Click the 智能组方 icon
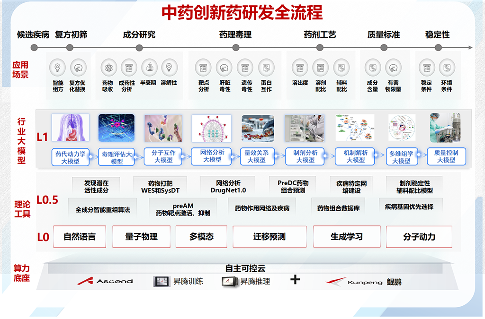485x319 pixels. (58, 67)
